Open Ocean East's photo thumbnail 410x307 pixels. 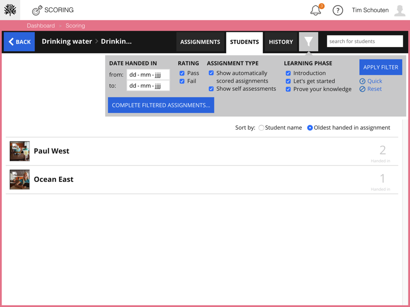pos(19,179)
